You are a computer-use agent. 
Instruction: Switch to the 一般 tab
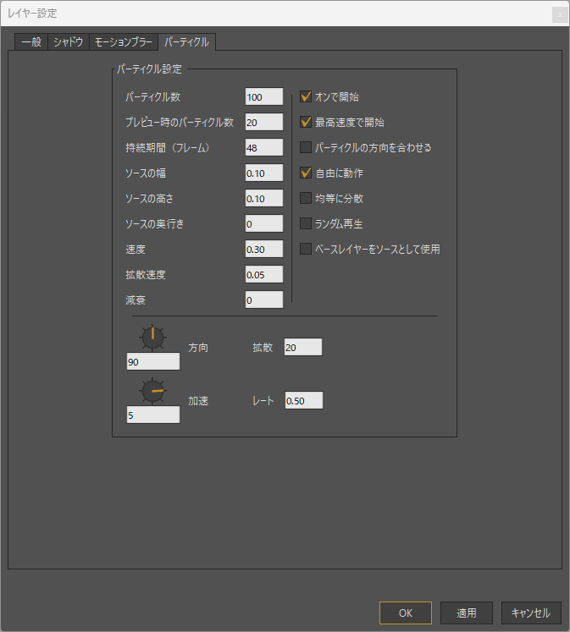[30, 41]
